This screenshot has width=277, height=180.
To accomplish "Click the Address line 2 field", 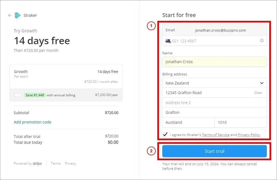I will pos(215,103).
